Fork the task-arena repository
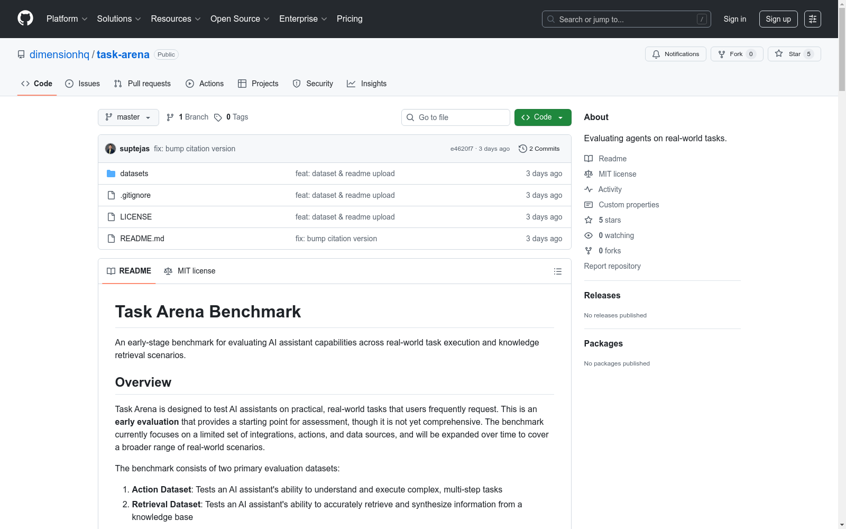This screenshot has height=529, width=846. tap(737, 54)
